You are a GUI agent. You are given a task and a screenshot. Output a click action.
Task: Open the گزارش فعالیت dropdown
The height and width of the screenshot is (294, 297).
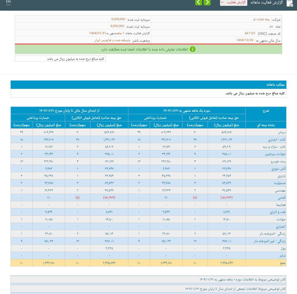pyautogui.click(x=233, y=2)
